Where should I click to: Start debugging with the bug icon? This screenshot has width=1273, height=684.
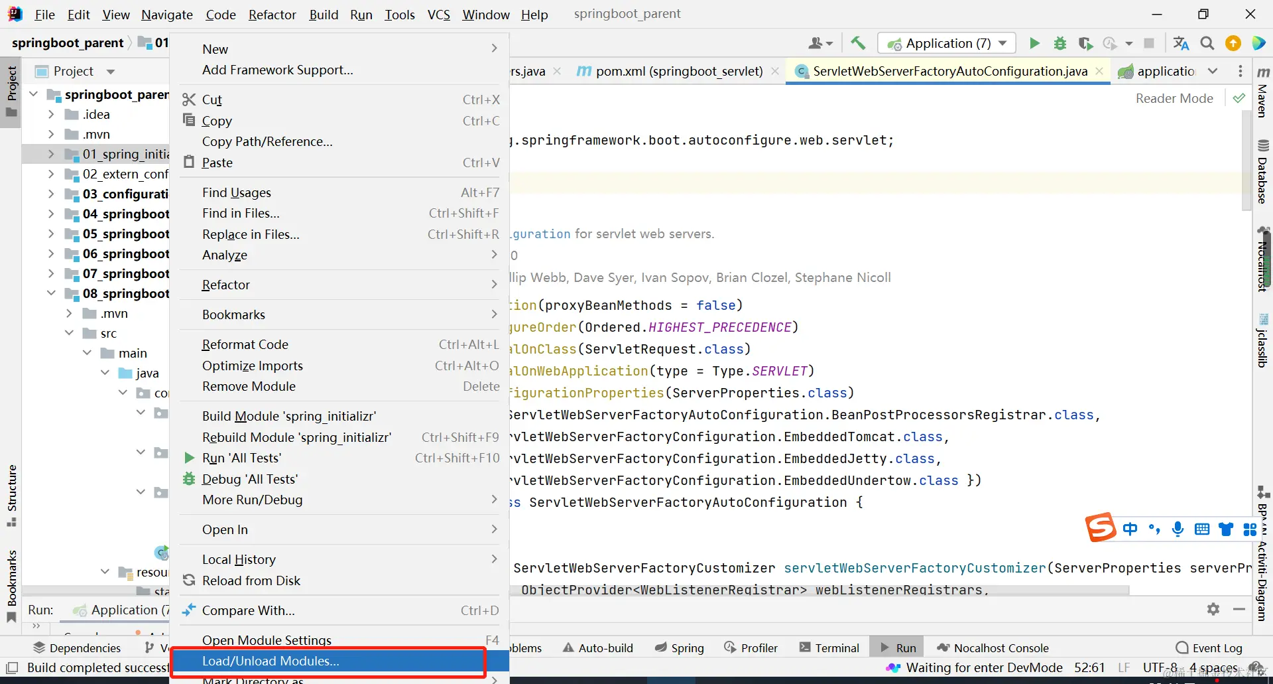1060,43
